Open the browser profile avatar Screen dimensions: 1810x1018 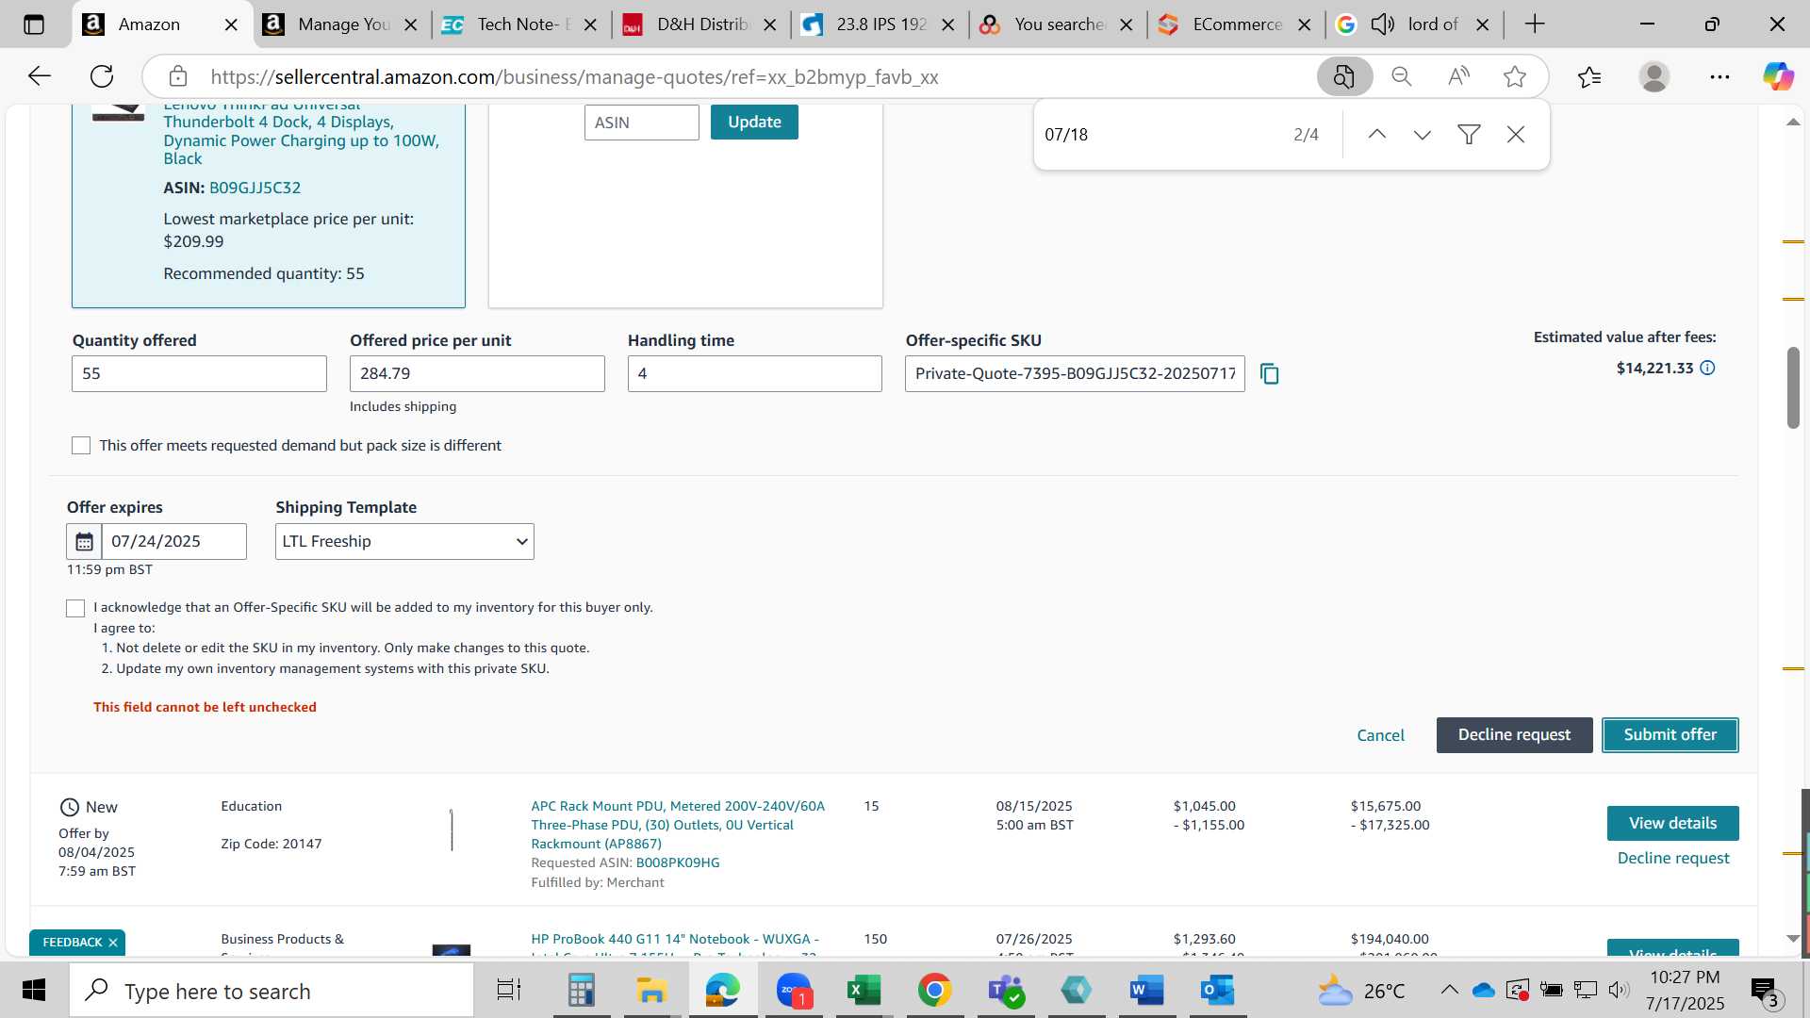pos(1654,76)
